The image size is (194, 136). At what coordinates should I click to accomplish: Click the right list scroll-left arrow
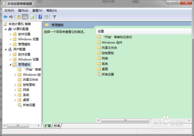pos(98,120)
